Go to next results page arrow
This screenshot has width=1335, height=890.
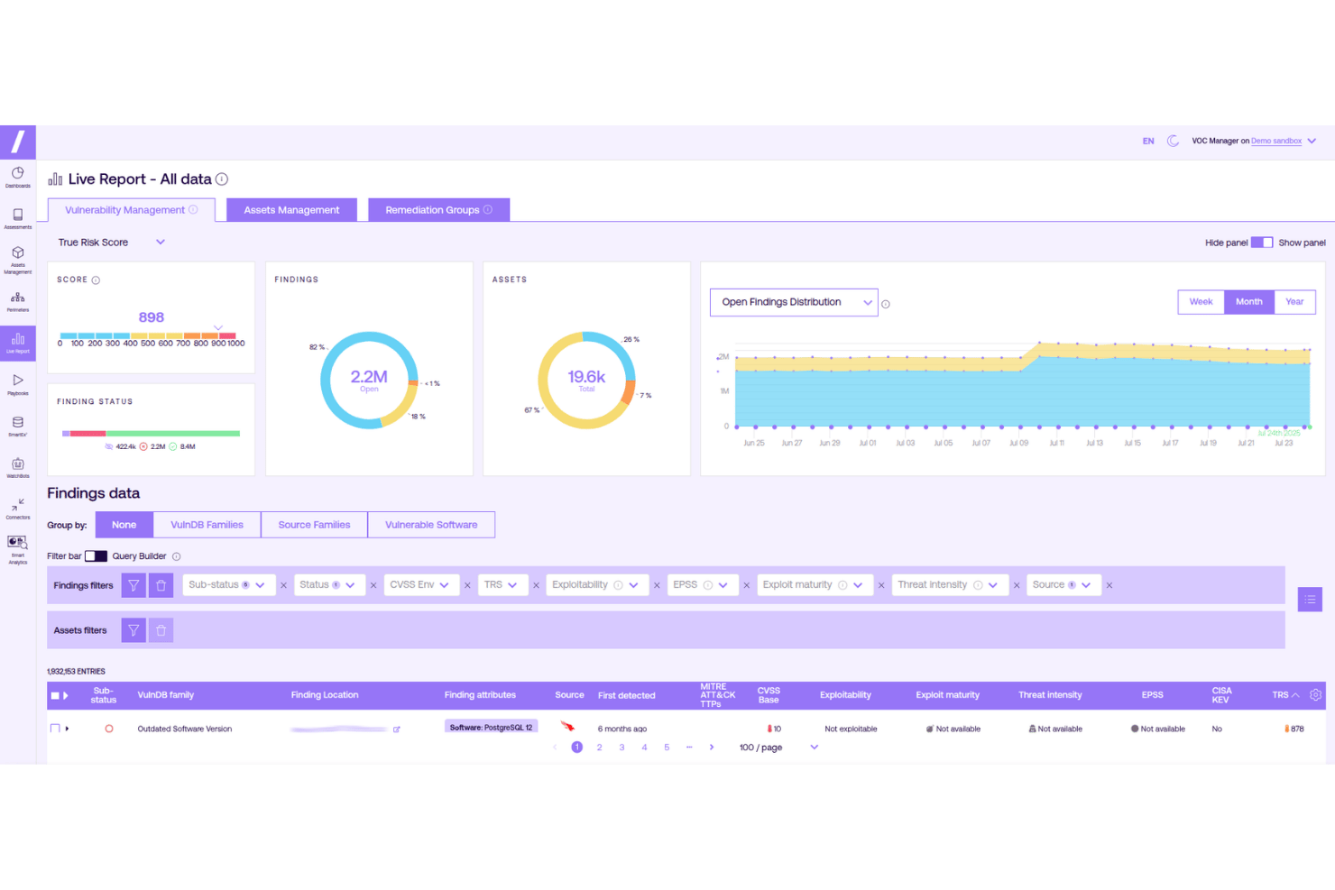coord(712,748)
